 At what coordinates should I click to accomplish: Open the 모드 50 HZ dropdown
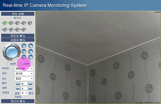pos(24,74)
